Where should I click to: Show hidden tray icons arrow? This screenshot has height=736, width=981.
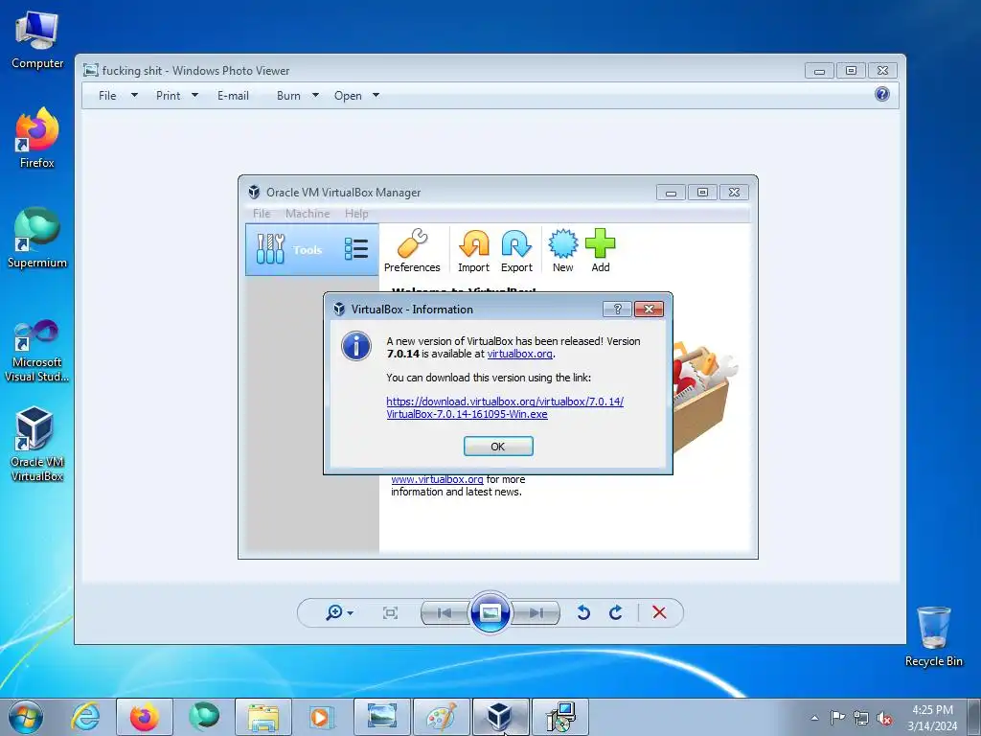pos(814,718)
